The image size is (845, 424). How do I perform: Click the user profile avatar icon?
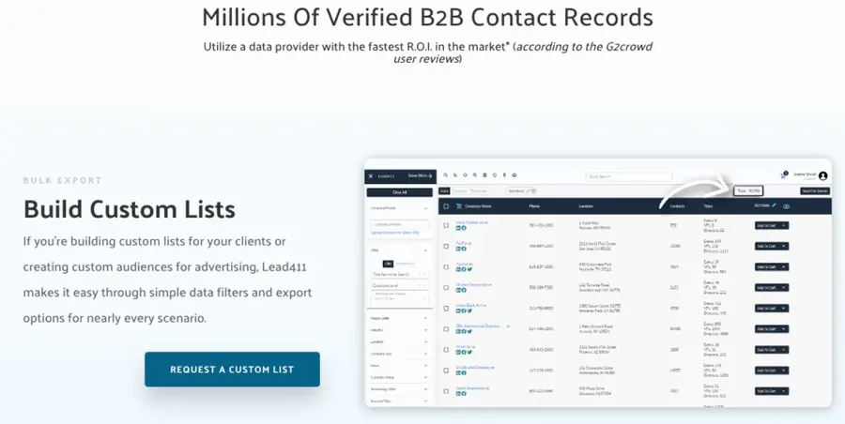pos(822,176)
